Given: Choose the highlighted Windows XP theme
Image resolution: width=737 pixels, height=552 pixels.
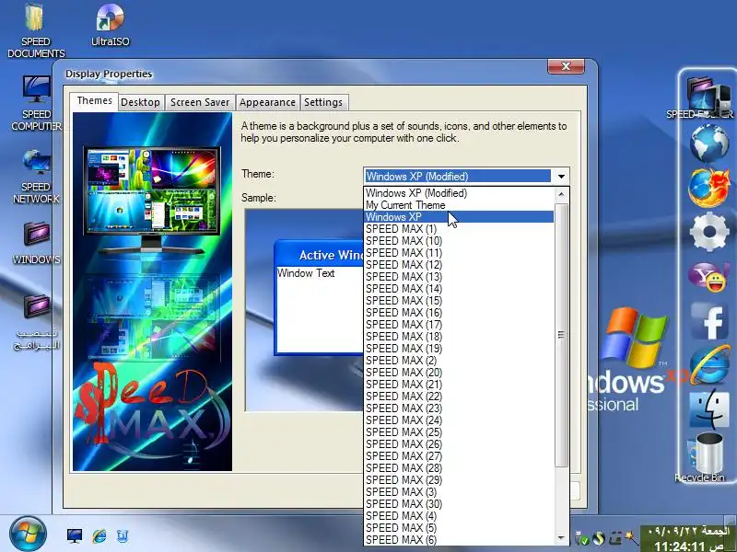Looking at the screenshot, I should coord(459,217).
